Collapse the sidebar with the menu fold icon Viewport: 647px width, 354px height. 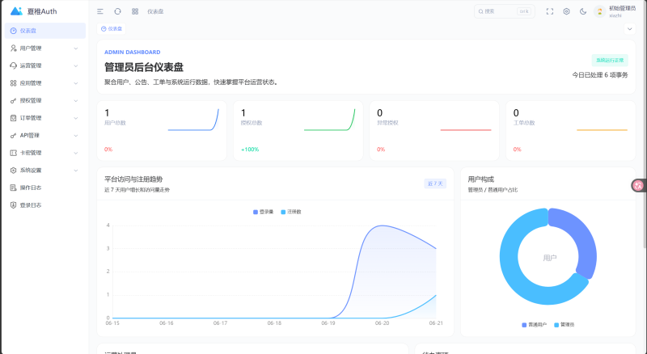[x=100, y=11]
